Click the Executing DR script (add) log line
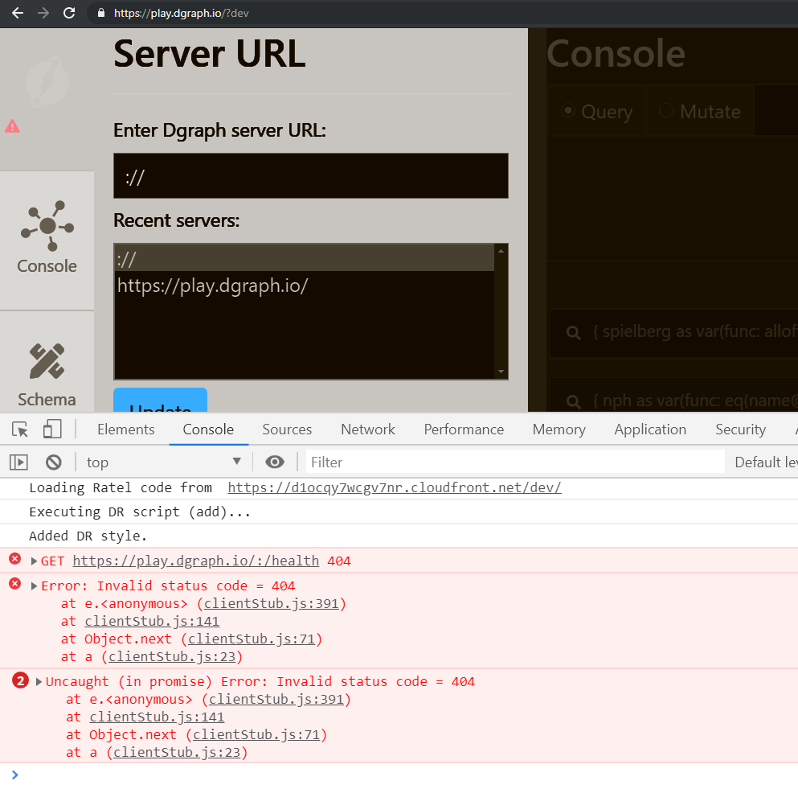This screenshot has height=789, width=798. [140, 512]
